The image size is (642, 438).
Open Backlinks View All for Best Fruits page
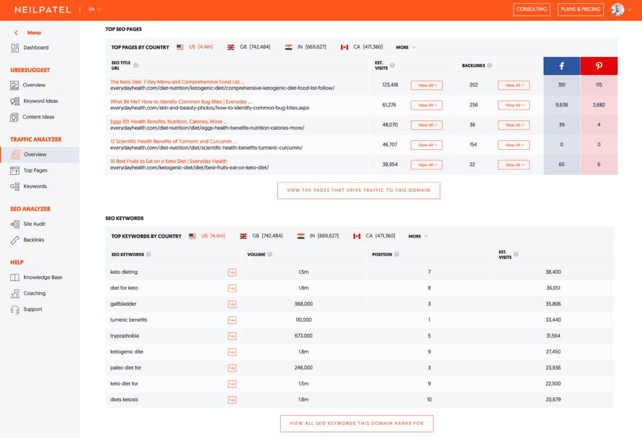[514, 165]
